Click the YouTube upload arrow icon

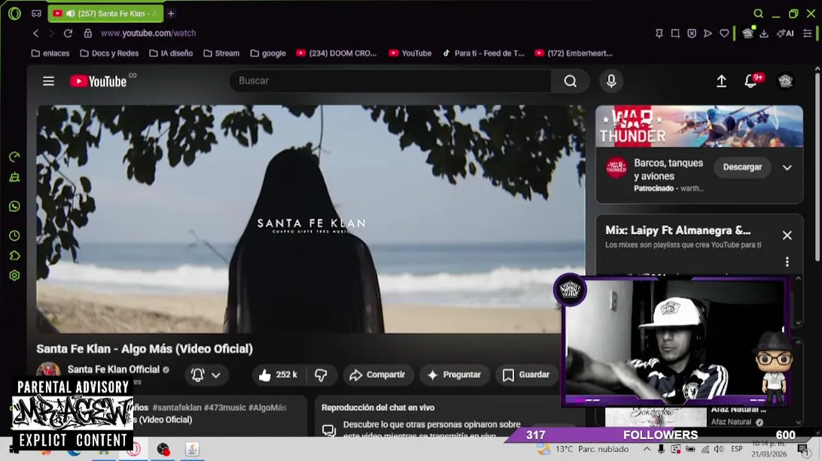(x=721, y=81)
